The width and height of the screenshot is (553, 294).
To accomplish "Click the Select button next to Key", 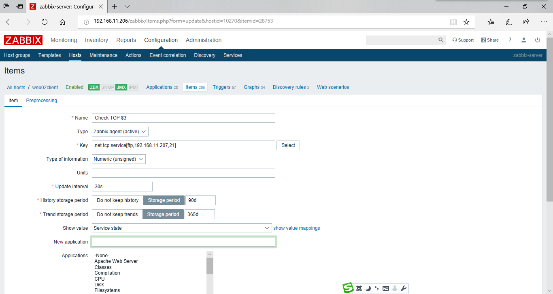I will tap(288, 145).
